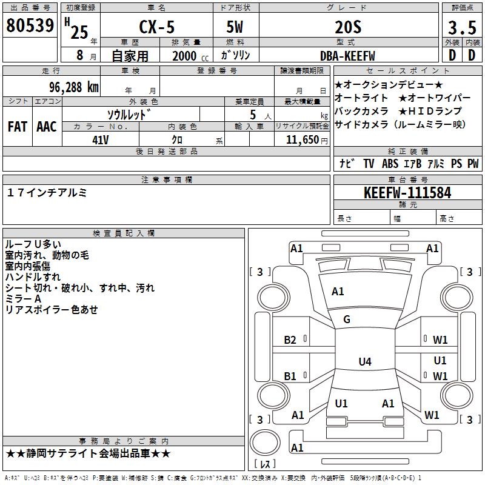Click seating capacity value 5 人
The height and width of the screenshot is (485, 485).
[x=261, y=115]
